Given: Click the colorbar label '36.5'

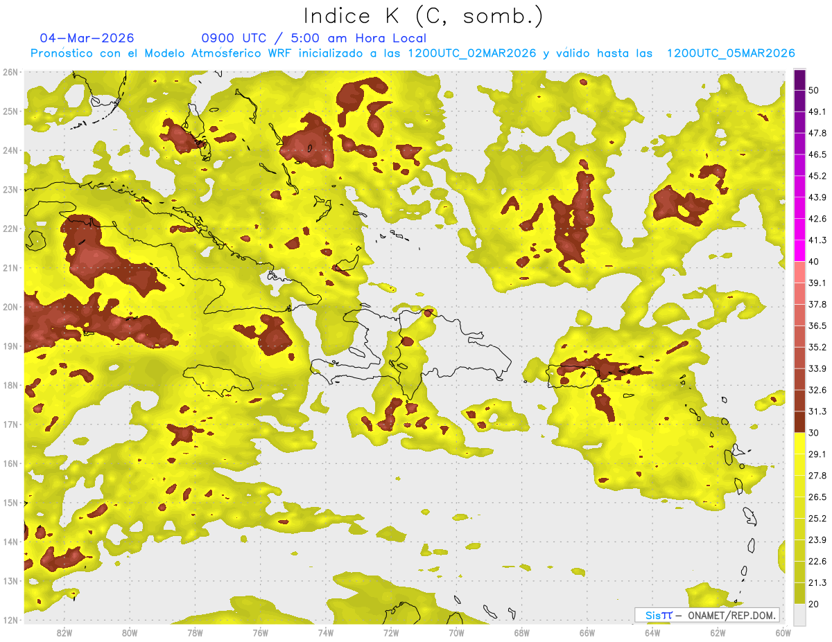Looking at the screenshot, I should click(817, 326).
